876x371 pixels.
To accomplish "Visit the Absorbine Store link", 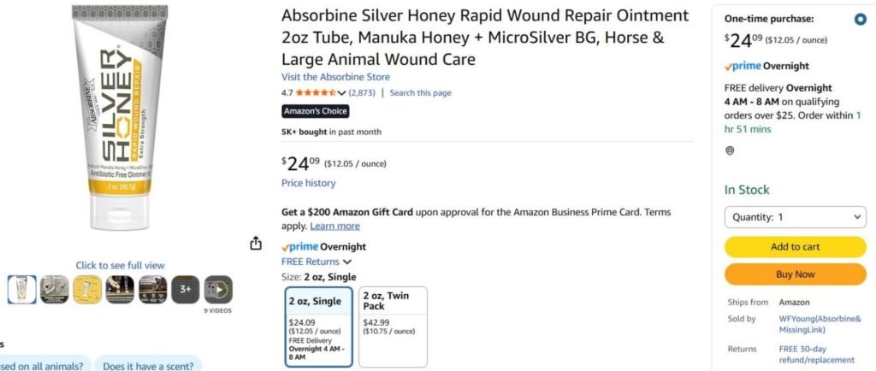I will pos(335,77).
